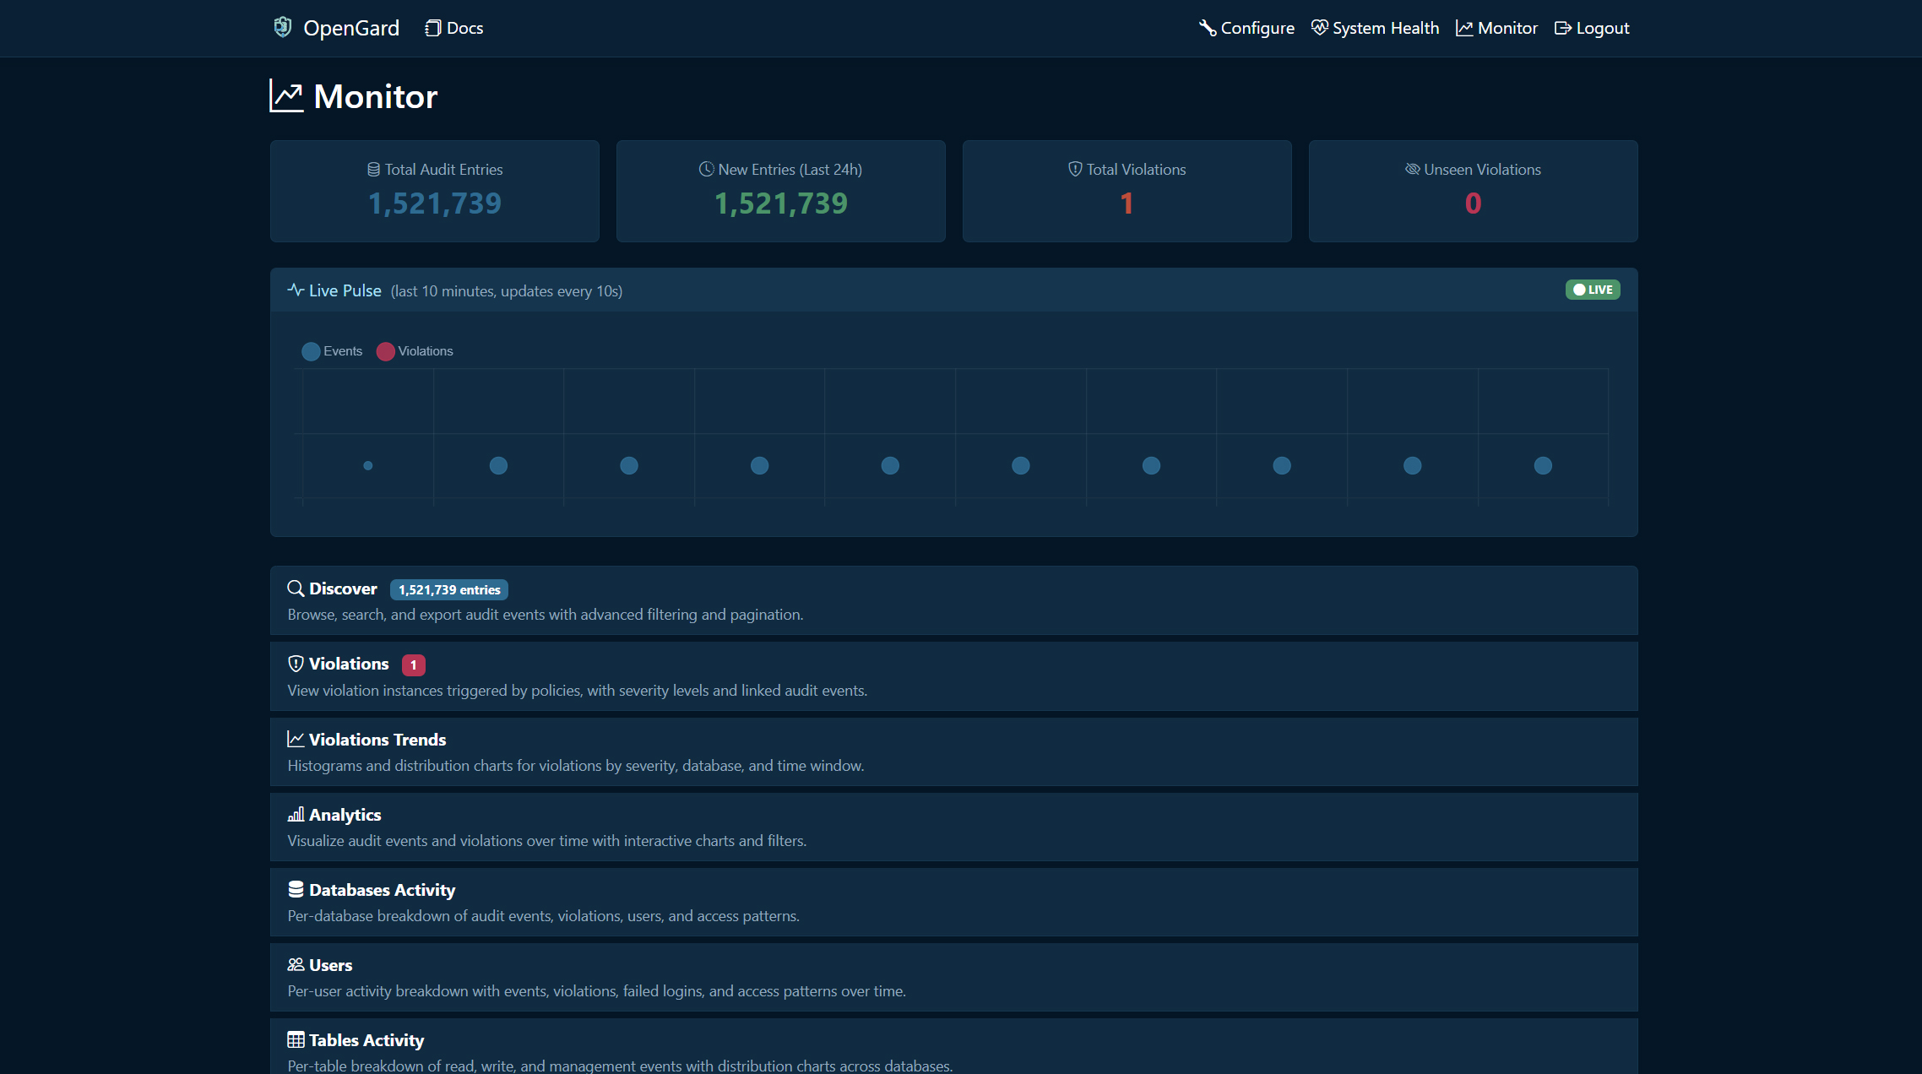The width and height of the screenshot is (1922, 1074).
Task: Open the Docs page from the navbar
Action: (453, 27)
